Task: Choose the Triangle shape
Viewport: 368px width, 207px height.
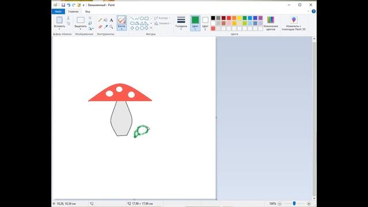Action: [x=142, y=23]
